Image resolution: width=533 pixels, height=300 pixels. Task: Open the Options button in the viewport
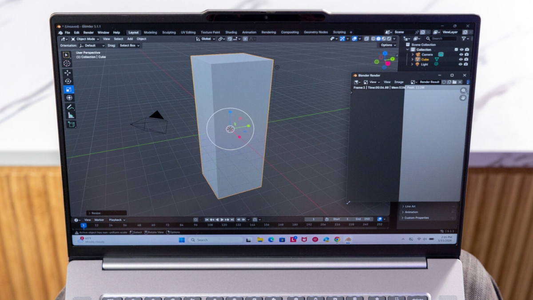coord(387,45)
